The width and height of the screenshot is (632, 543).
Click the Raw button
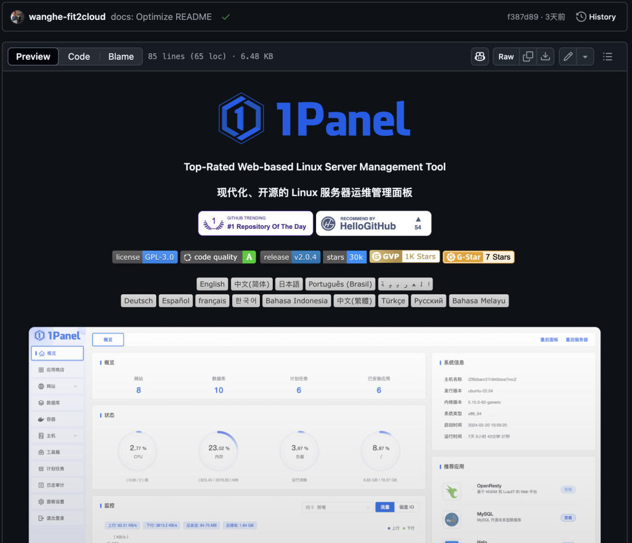click(506, 57)
